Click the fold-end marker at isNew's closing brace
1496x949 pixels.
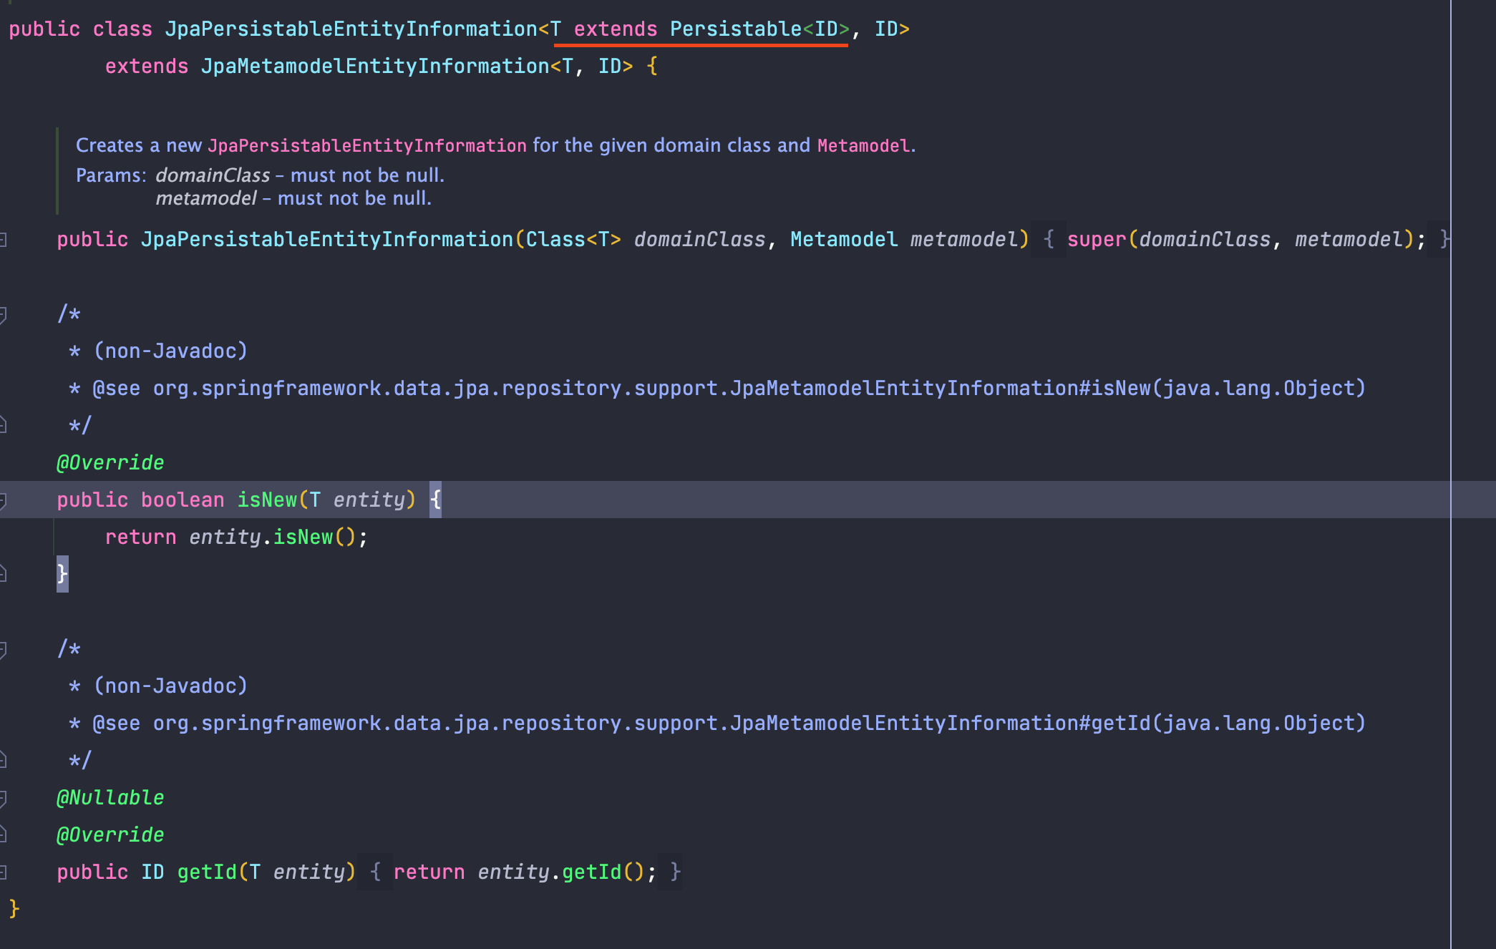(4, 574)
